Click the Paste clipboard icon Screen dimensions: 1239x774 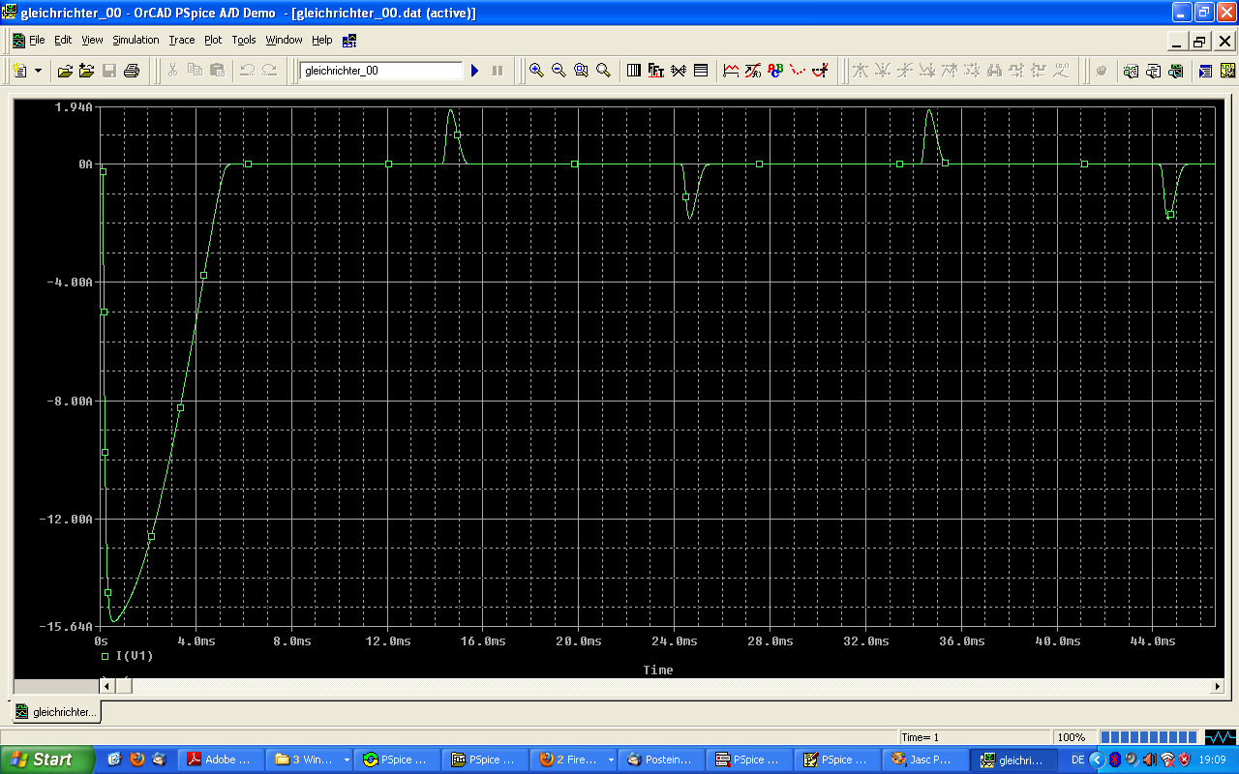(217, 71)
